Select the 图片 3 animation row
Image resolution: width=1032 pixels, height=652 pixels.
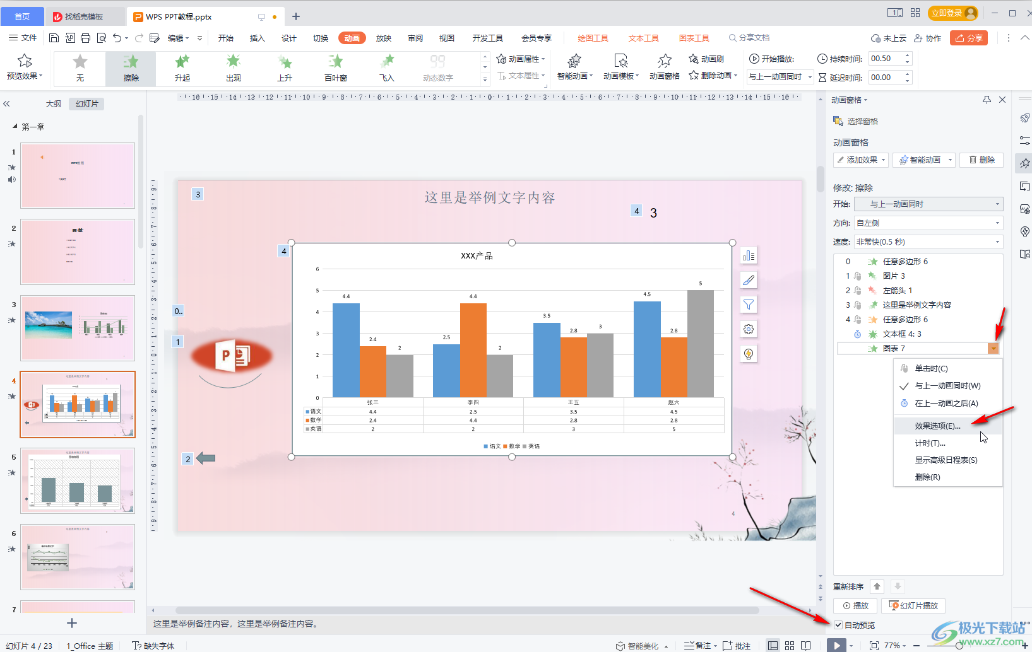tap(919, 276)
